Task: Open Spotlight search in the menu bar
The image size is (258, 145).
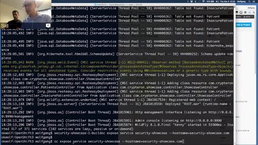Action: coord(250,2)
